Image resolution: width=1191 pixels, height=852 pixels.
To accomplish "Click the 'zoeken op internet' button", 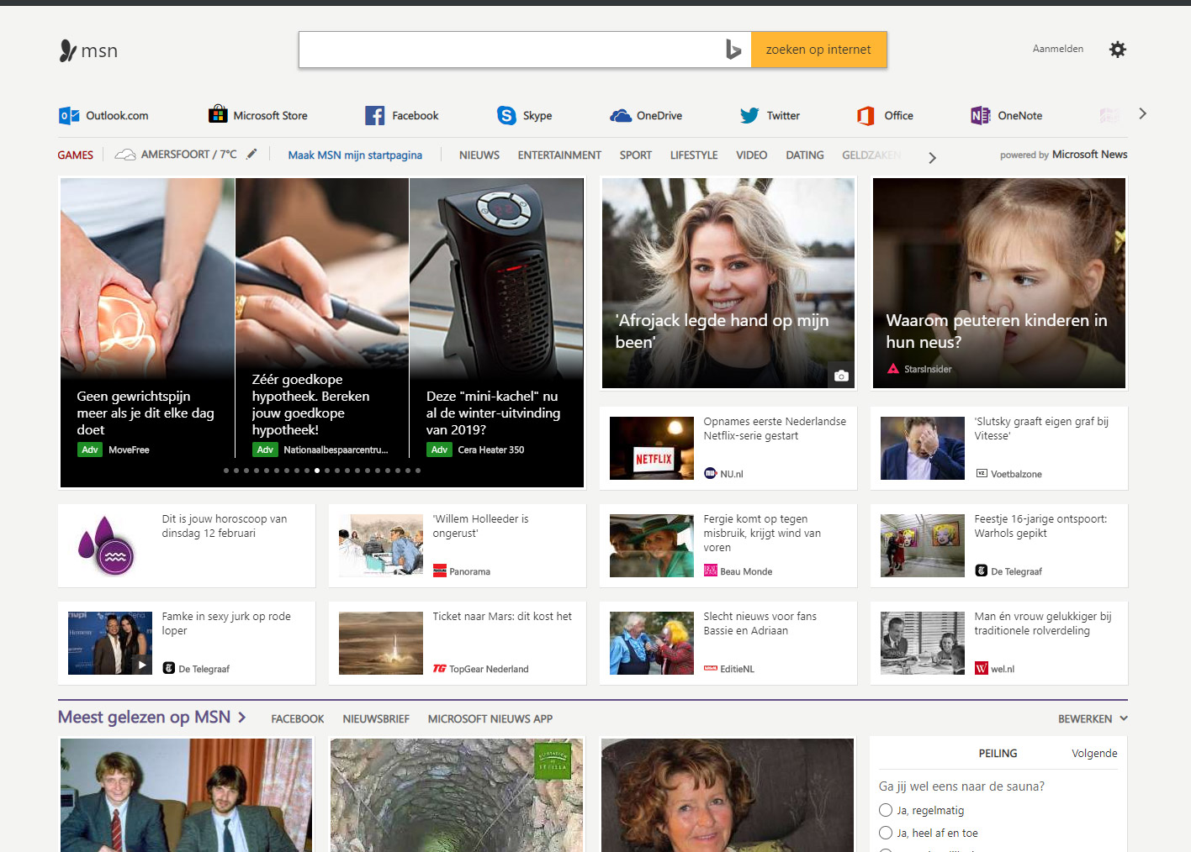I will [818, 50].
